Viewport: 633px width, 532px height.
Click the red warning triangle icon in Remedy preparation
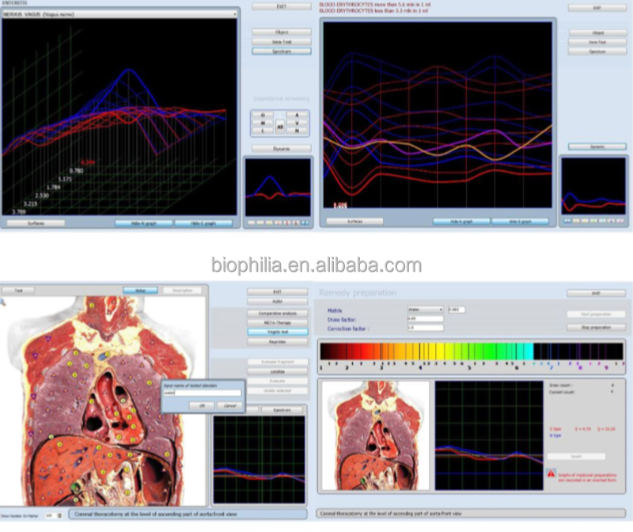coord(551,473)
